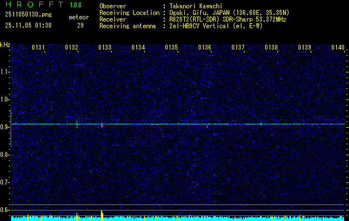Click the 0.8 kHz axis label
This screenshot has height=221, width=349.
coord(4,155)
